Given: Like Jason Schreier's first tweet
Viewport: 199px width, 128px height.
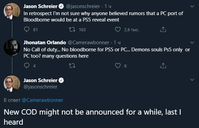Looking at the screenshot, I should (x=118, y=29).
